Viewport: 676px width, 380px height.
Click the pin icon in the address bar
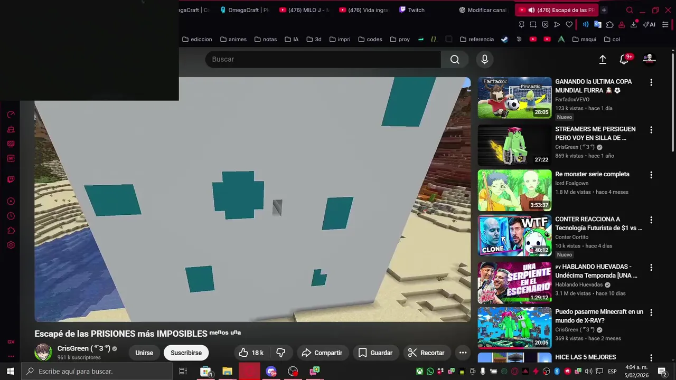pos(521,25)
